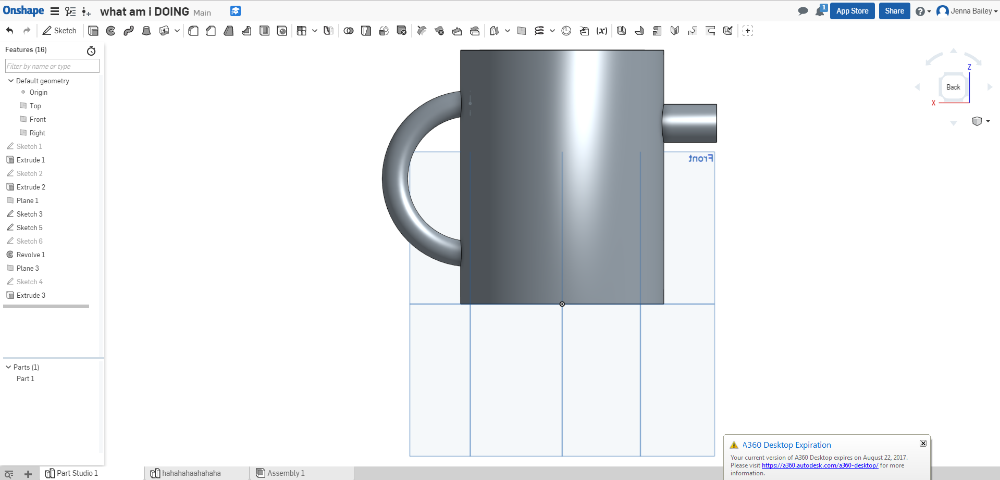Collapse the Parts (1) list
The image size is (1000, 480).
point(8,367)
